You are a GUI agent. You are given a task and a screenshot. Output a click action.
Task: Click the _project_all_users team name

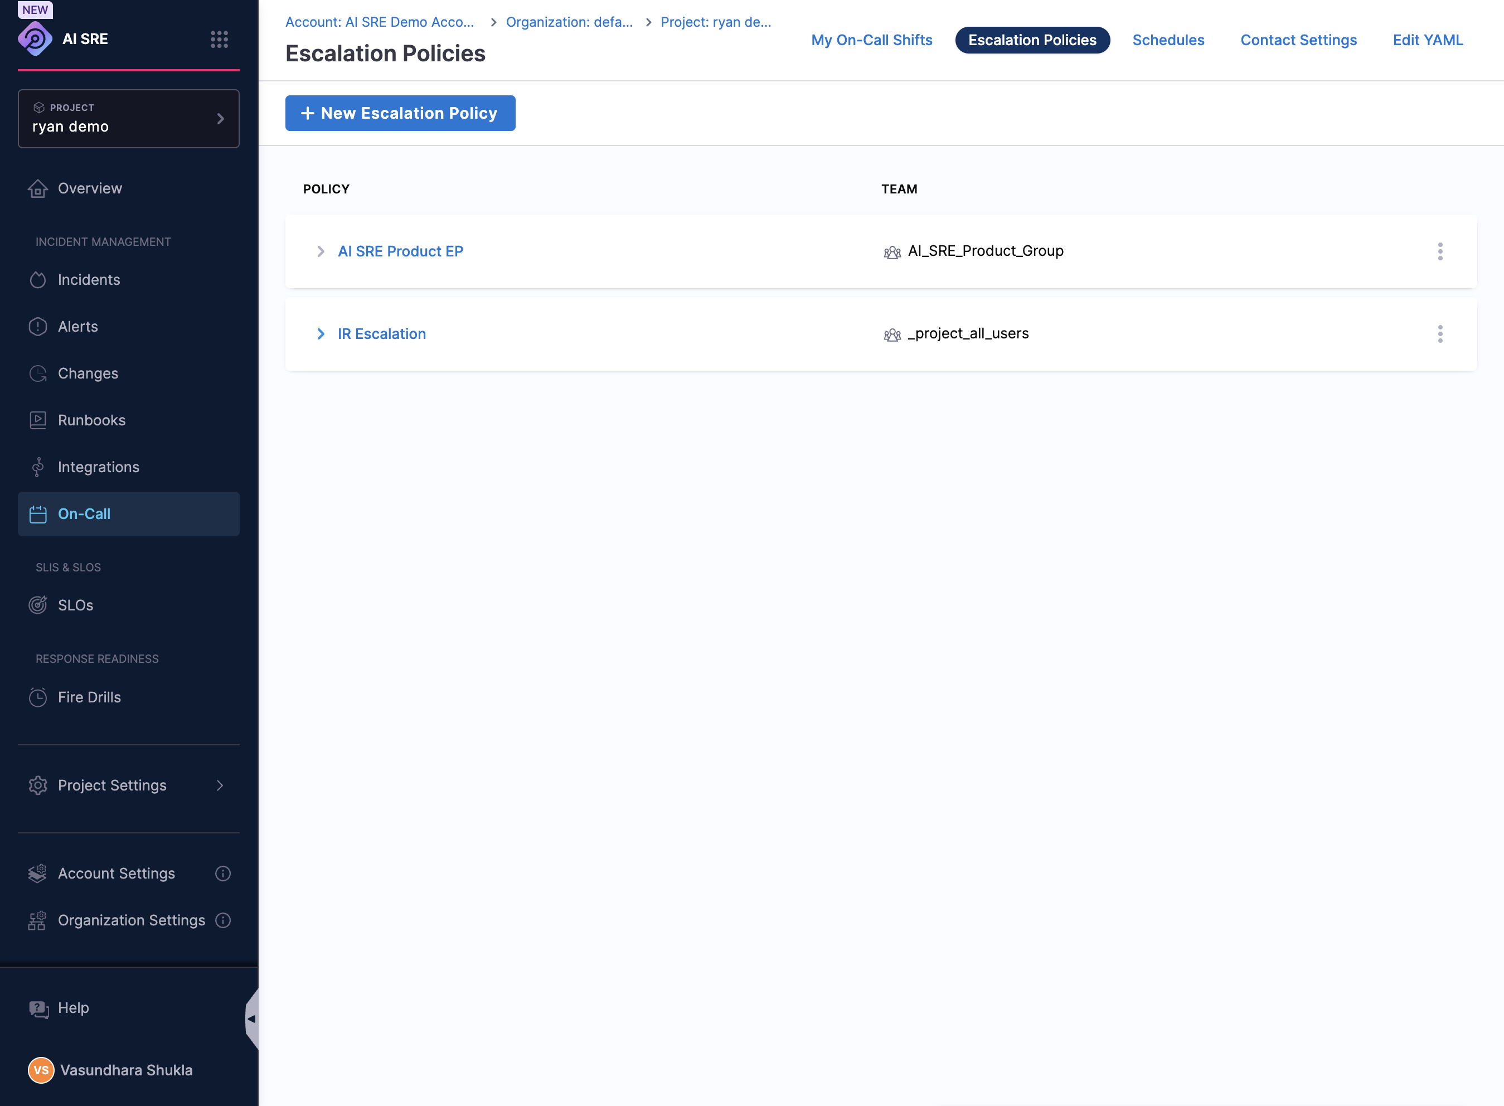tap(968, 334)
